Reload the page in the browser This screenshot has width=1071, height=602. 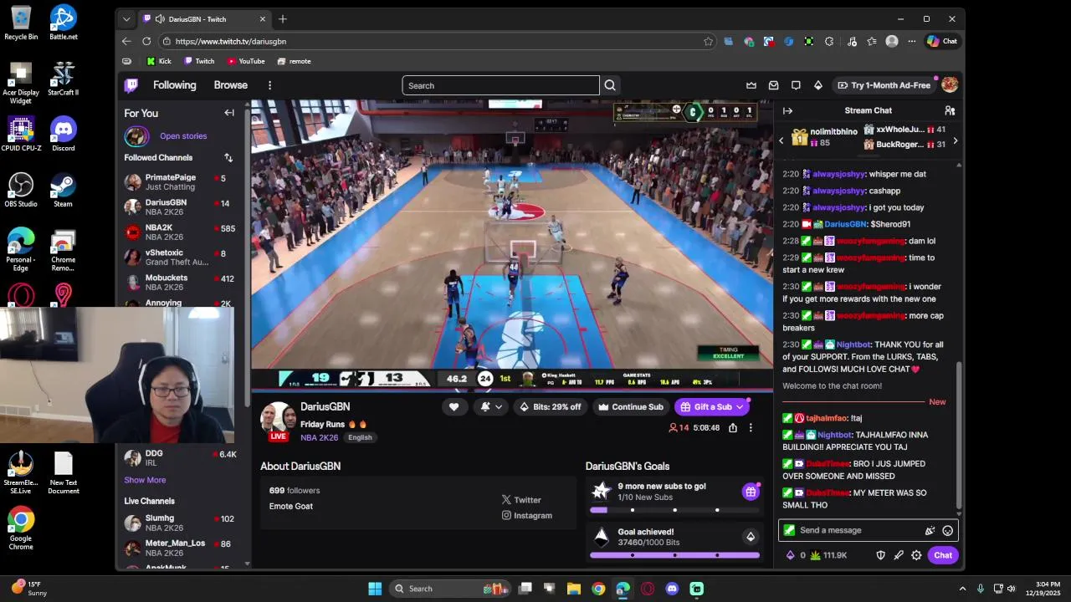[146, 41]
